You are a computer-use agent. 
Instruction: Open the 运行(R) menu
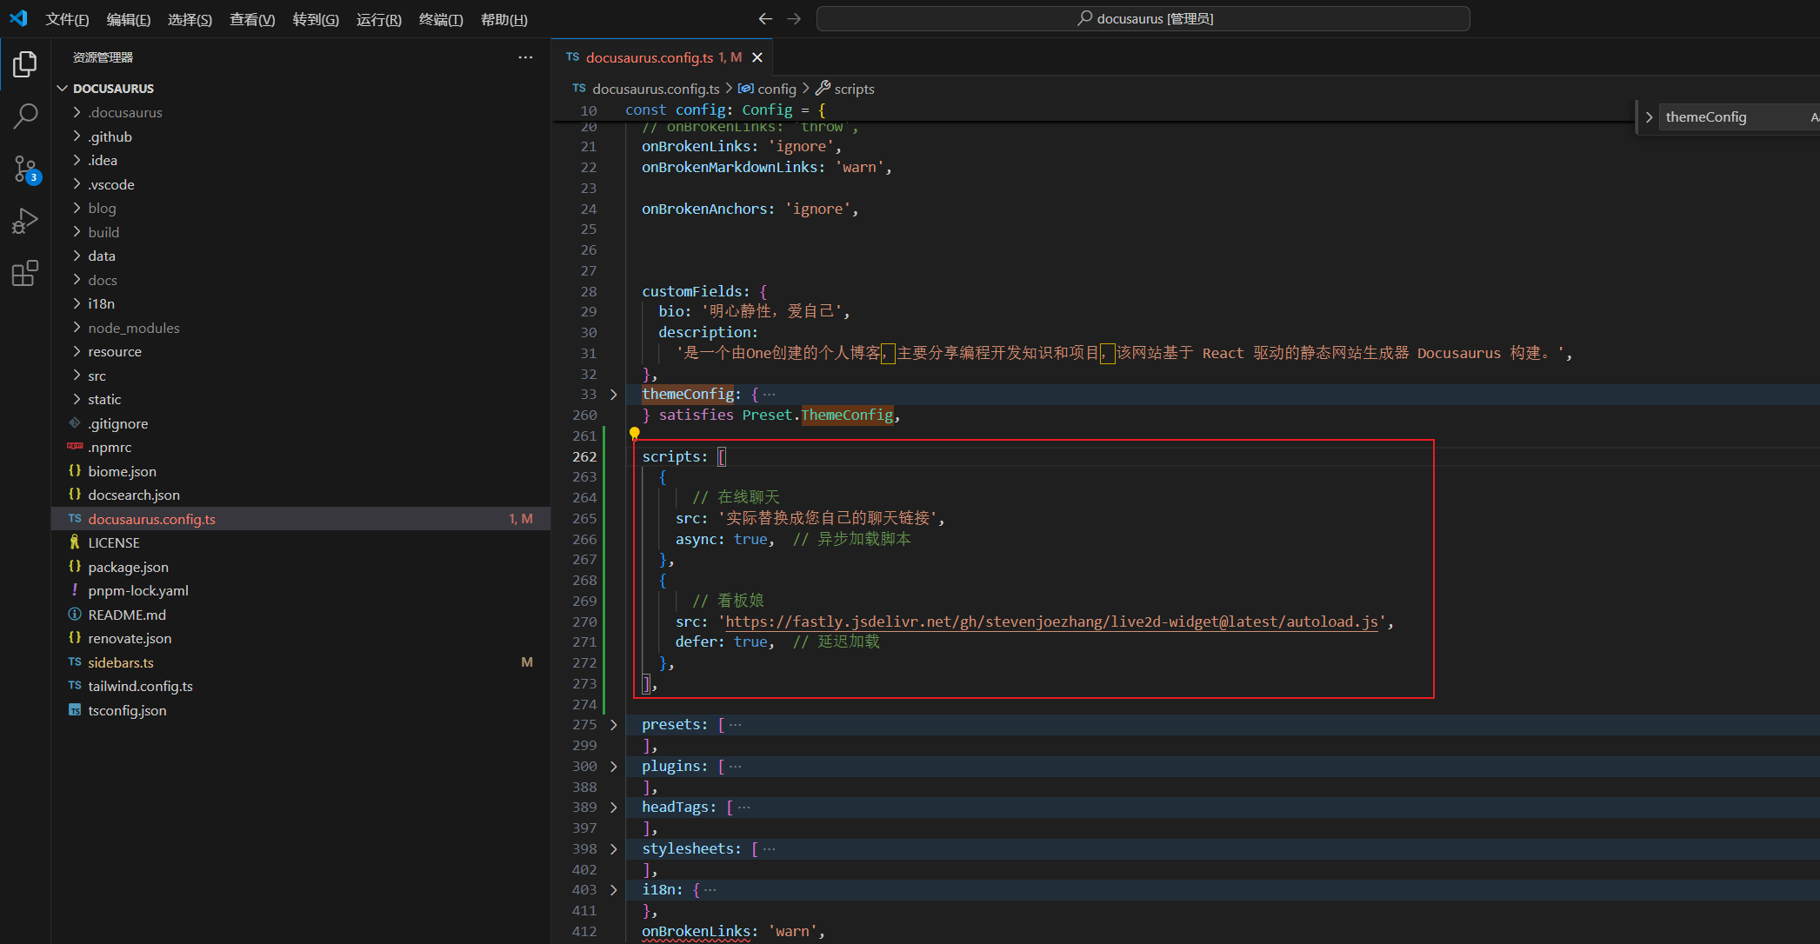[x=379, y=19]
